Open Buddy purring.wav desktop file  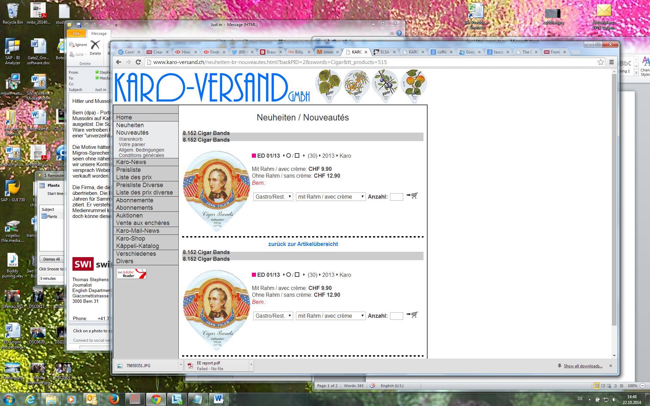tap(13, 266)
